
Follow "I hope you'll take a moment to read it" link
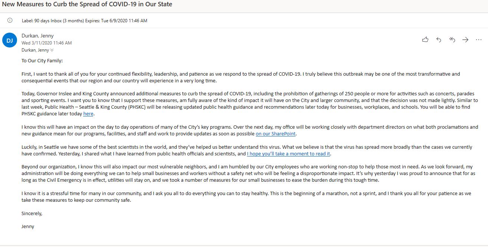288,154
